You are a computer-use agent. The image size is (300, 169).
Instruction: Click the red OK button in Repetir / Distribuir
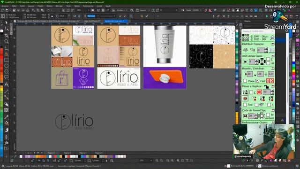pos(270,81)
